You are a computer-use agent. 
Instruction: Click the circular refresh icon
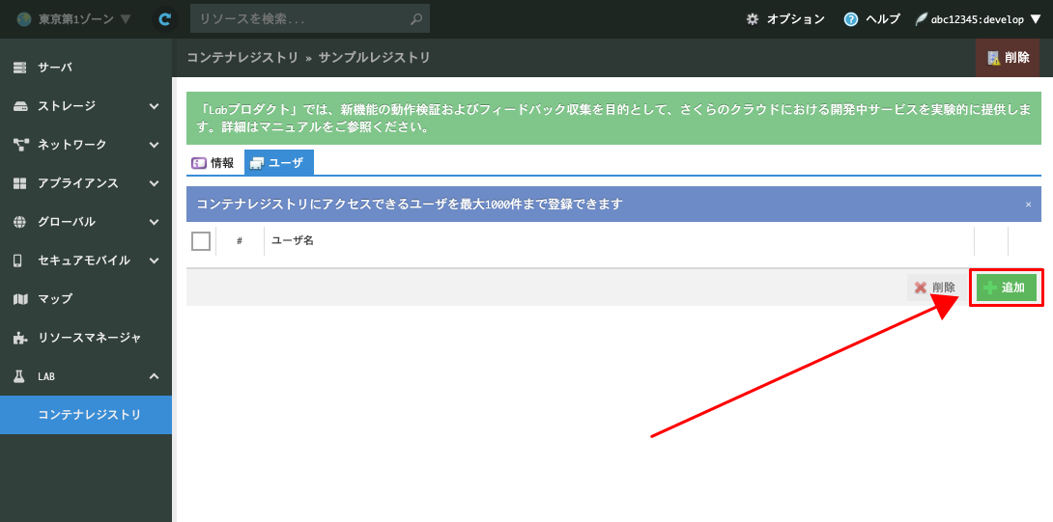[164, 19]
